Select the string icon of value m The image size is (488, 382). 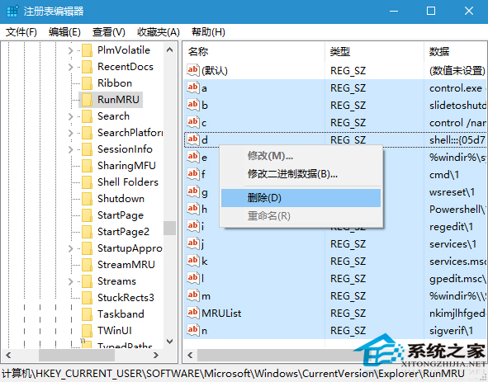[193, 295]
